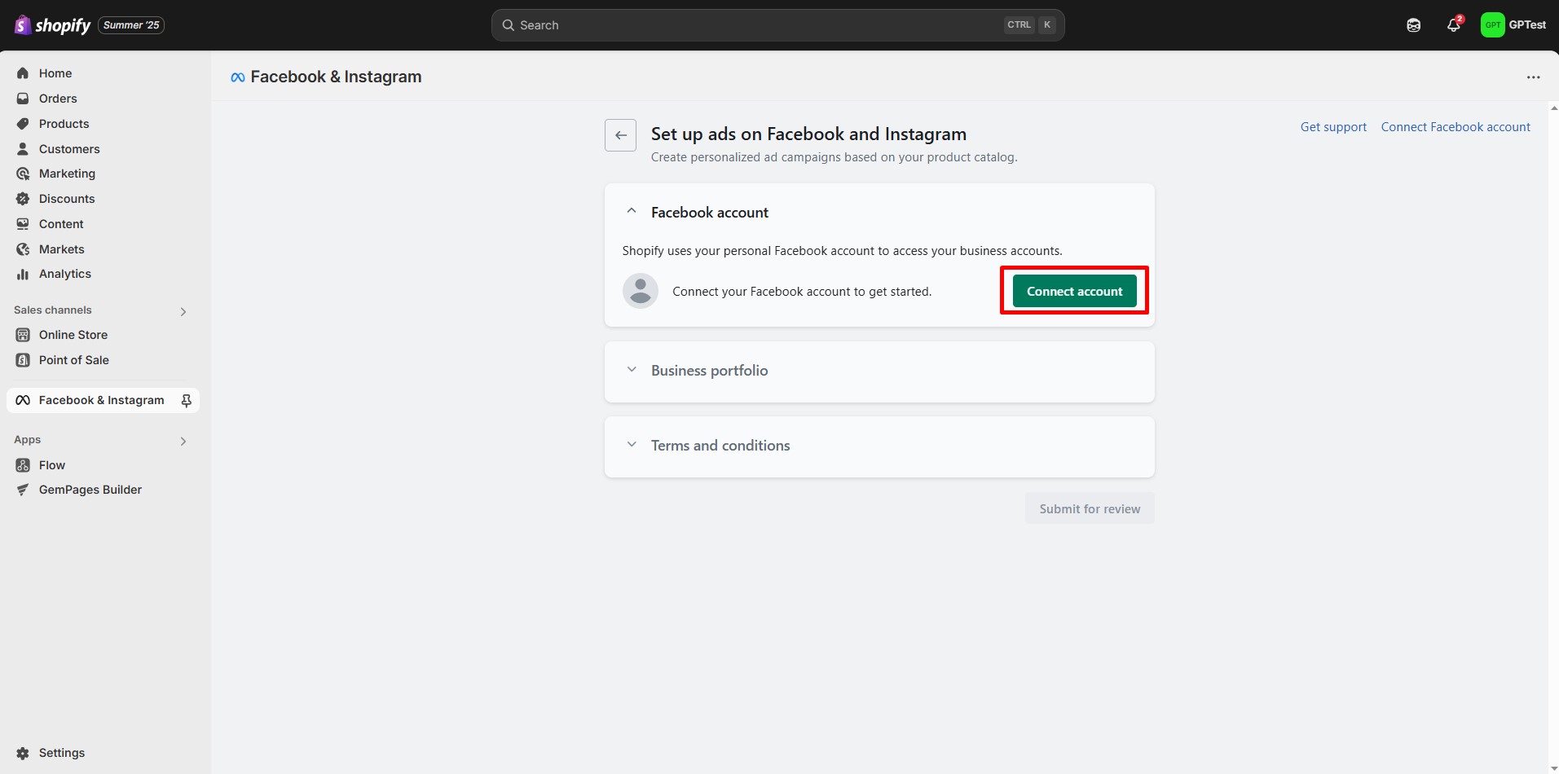
Task: Expand the Apps section chevron
Action: coord(183,441)
